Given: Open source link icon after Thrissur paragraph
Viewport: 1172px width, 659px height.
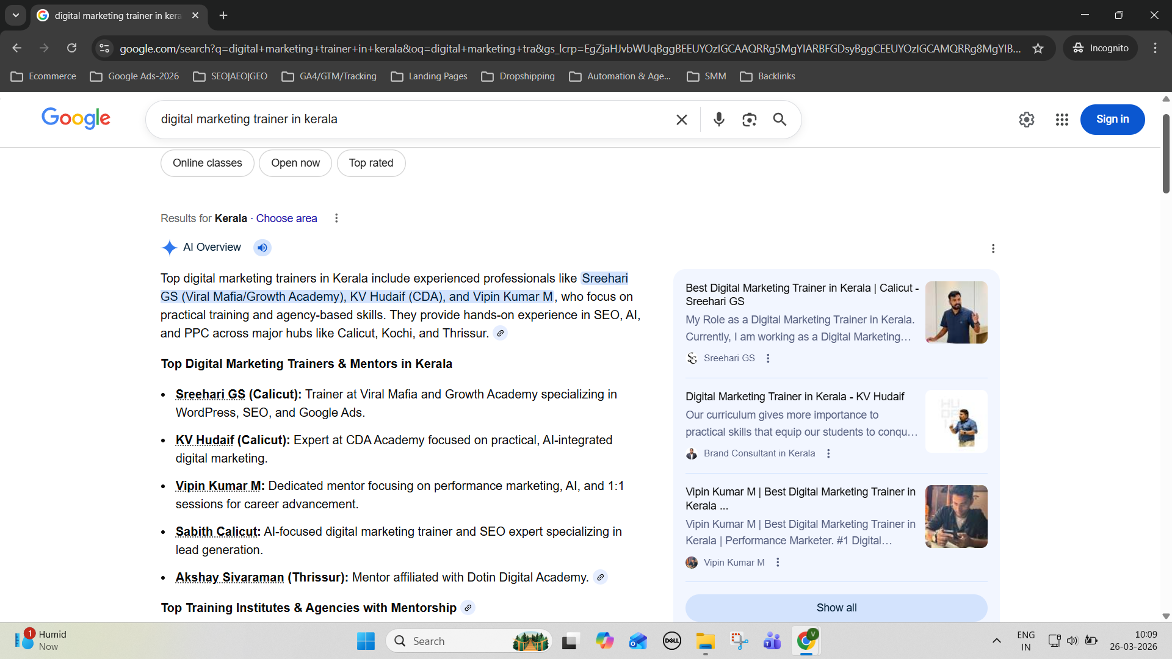Looking at the screenshot, I should click(501, 333).
